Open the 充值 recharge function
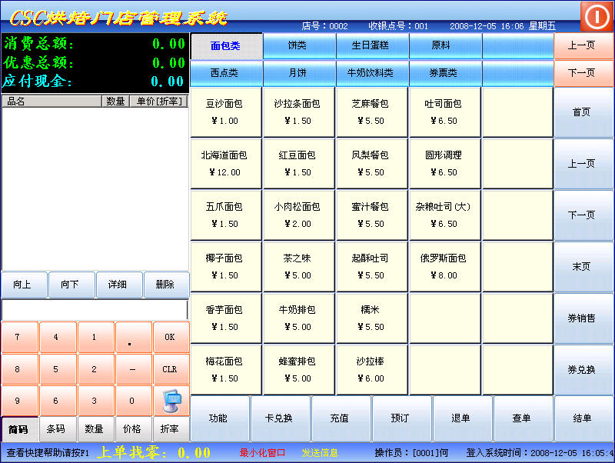 pos(341,418)
